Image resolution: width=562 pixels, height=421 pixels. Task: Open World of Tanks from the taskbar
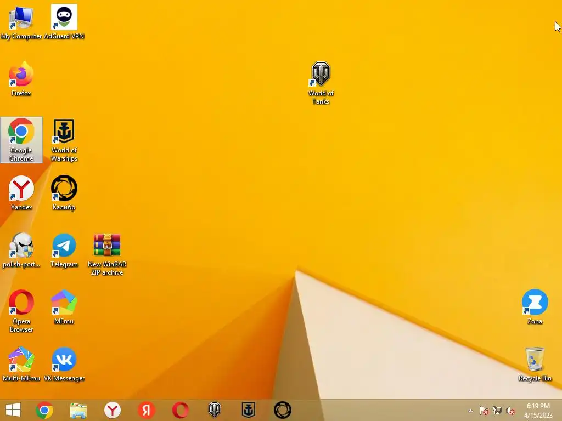pyautogui.click(x=215, y=410)
